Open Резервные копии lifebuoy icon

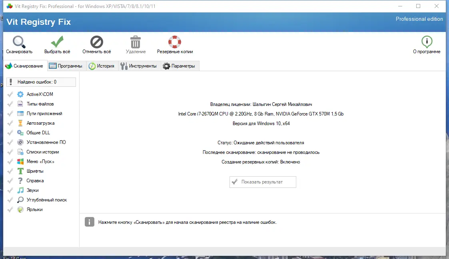[x=175, y=42]
